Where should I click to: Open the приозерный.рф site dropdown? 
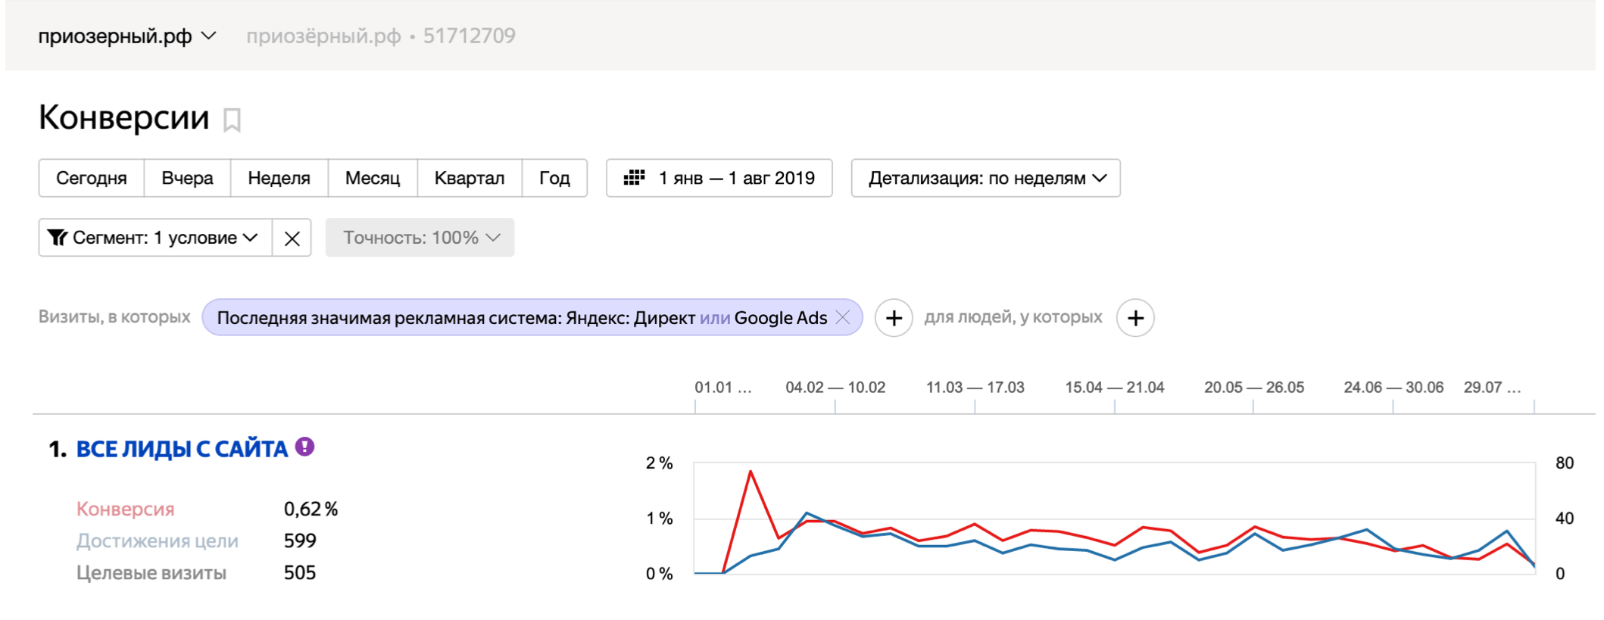pos(126,36)
